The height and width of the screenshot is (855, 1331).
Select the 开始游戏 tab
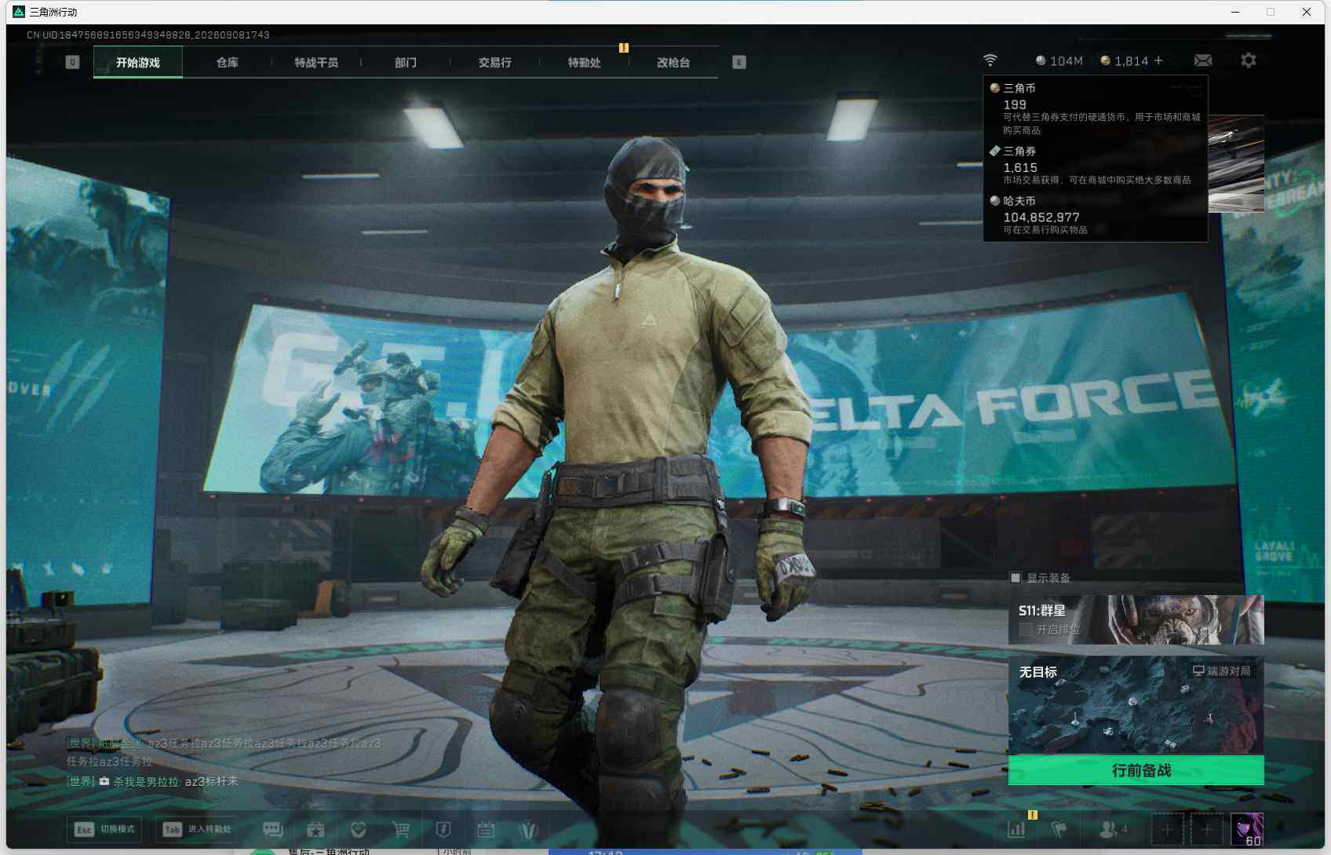click(x=138, y=62)
